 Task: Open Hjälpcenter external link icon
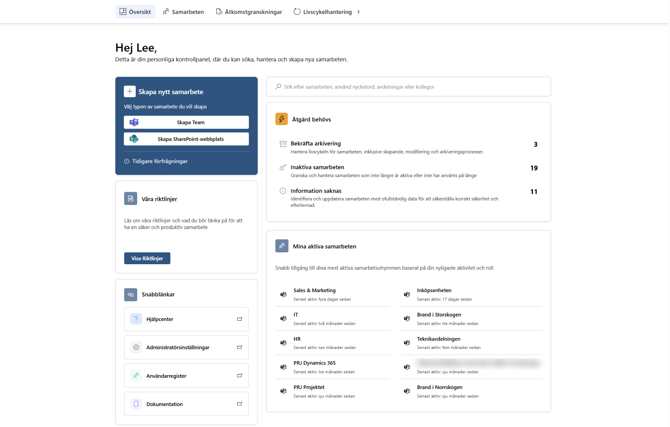tap(240, 319)
